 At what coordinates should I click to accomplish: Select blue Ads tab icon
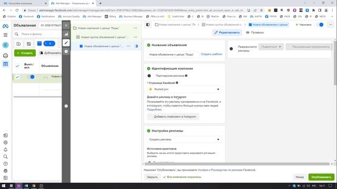point(39,44)
